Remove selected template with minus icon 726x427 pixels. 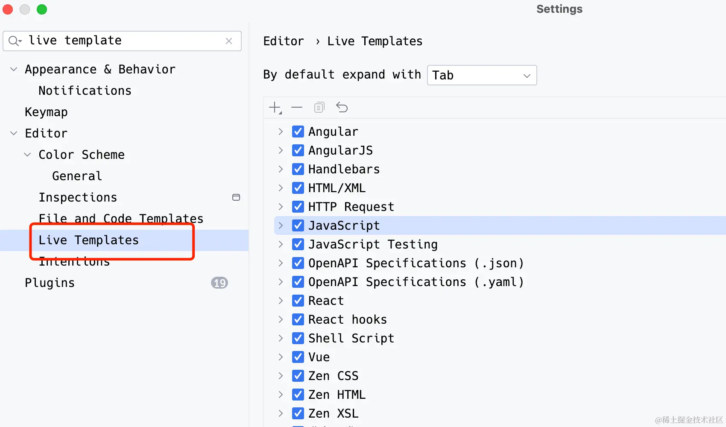297,108
